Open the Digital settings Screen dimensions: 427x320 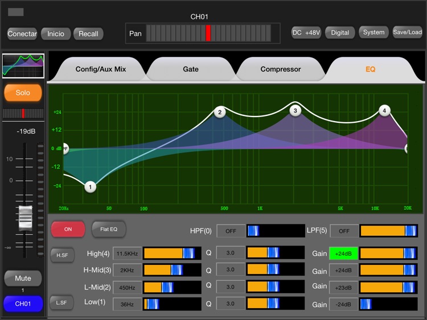[340, 32]
